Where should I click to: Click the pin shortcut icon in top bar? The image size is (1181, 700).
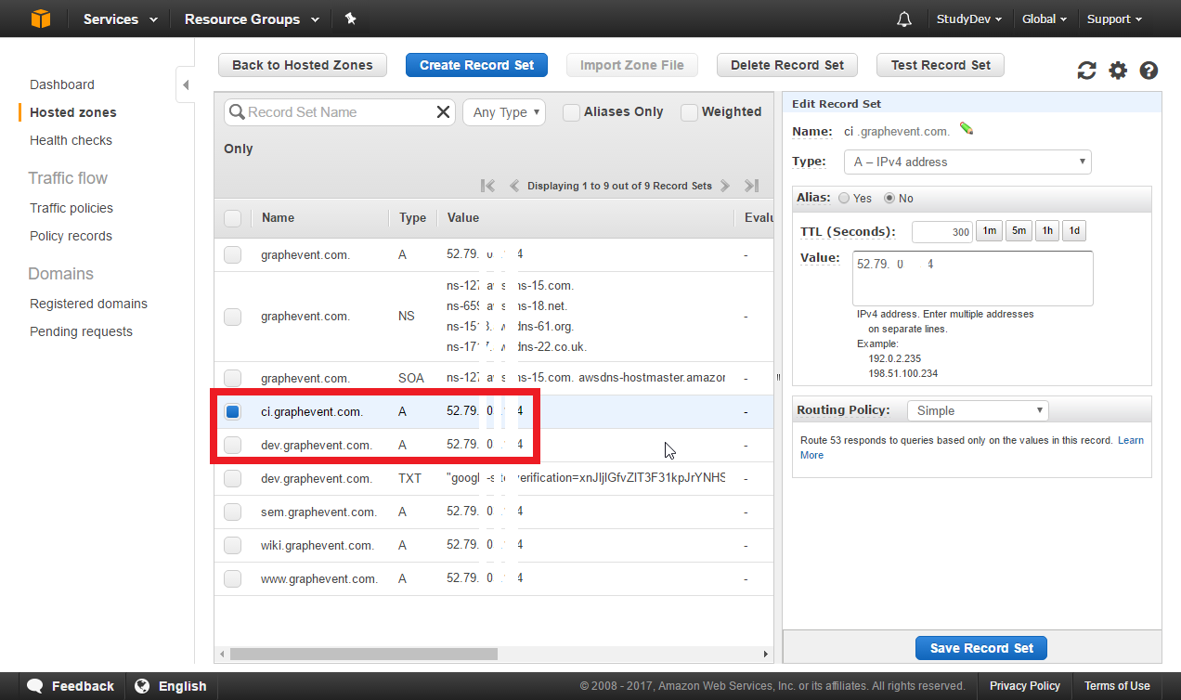(x=350, y=19)
